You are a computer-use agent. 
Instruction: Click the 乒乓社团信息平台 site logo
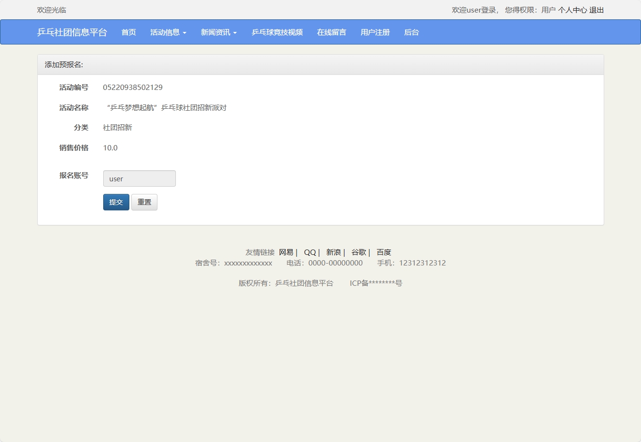click(73, 32)
